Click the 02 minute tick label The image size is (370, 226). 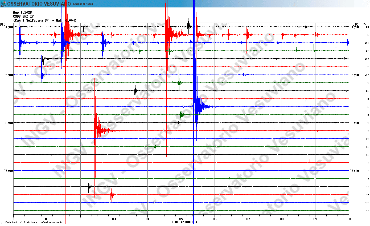pyautogui.click(x=80, y=219)
